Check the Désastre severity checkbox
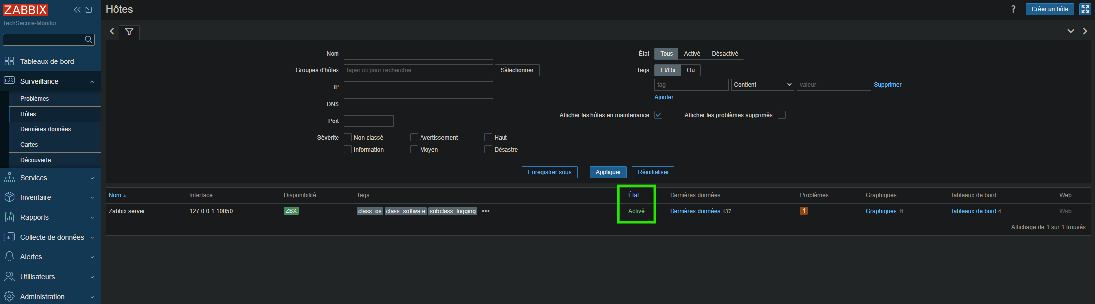This screenshot has height=304, width=1095. (x=488, y=150)
